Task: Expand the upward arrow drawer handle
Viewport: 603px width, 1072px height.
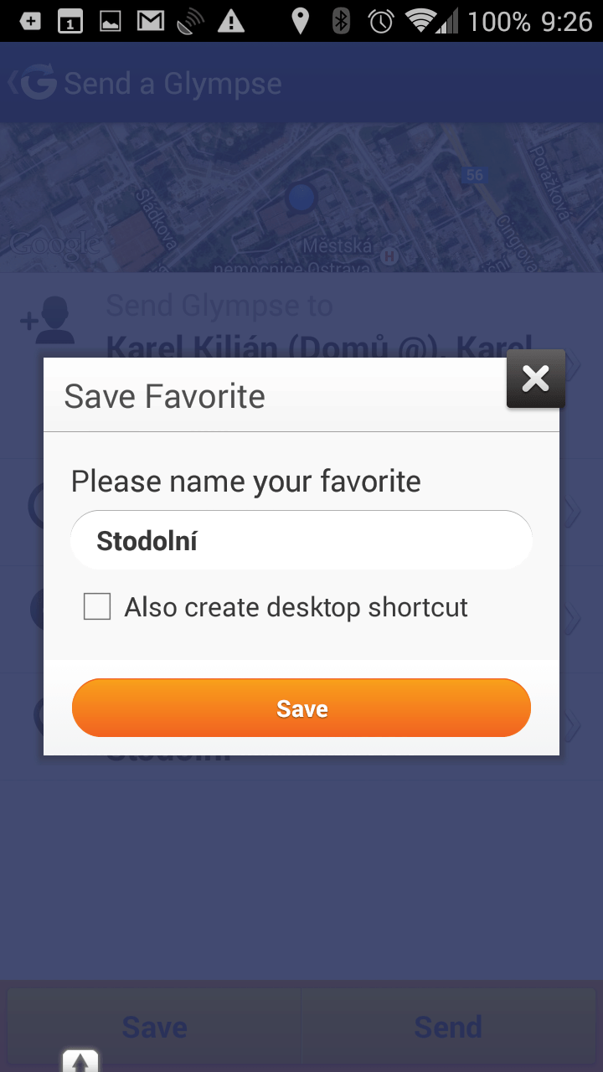Action: [80, 1061]
